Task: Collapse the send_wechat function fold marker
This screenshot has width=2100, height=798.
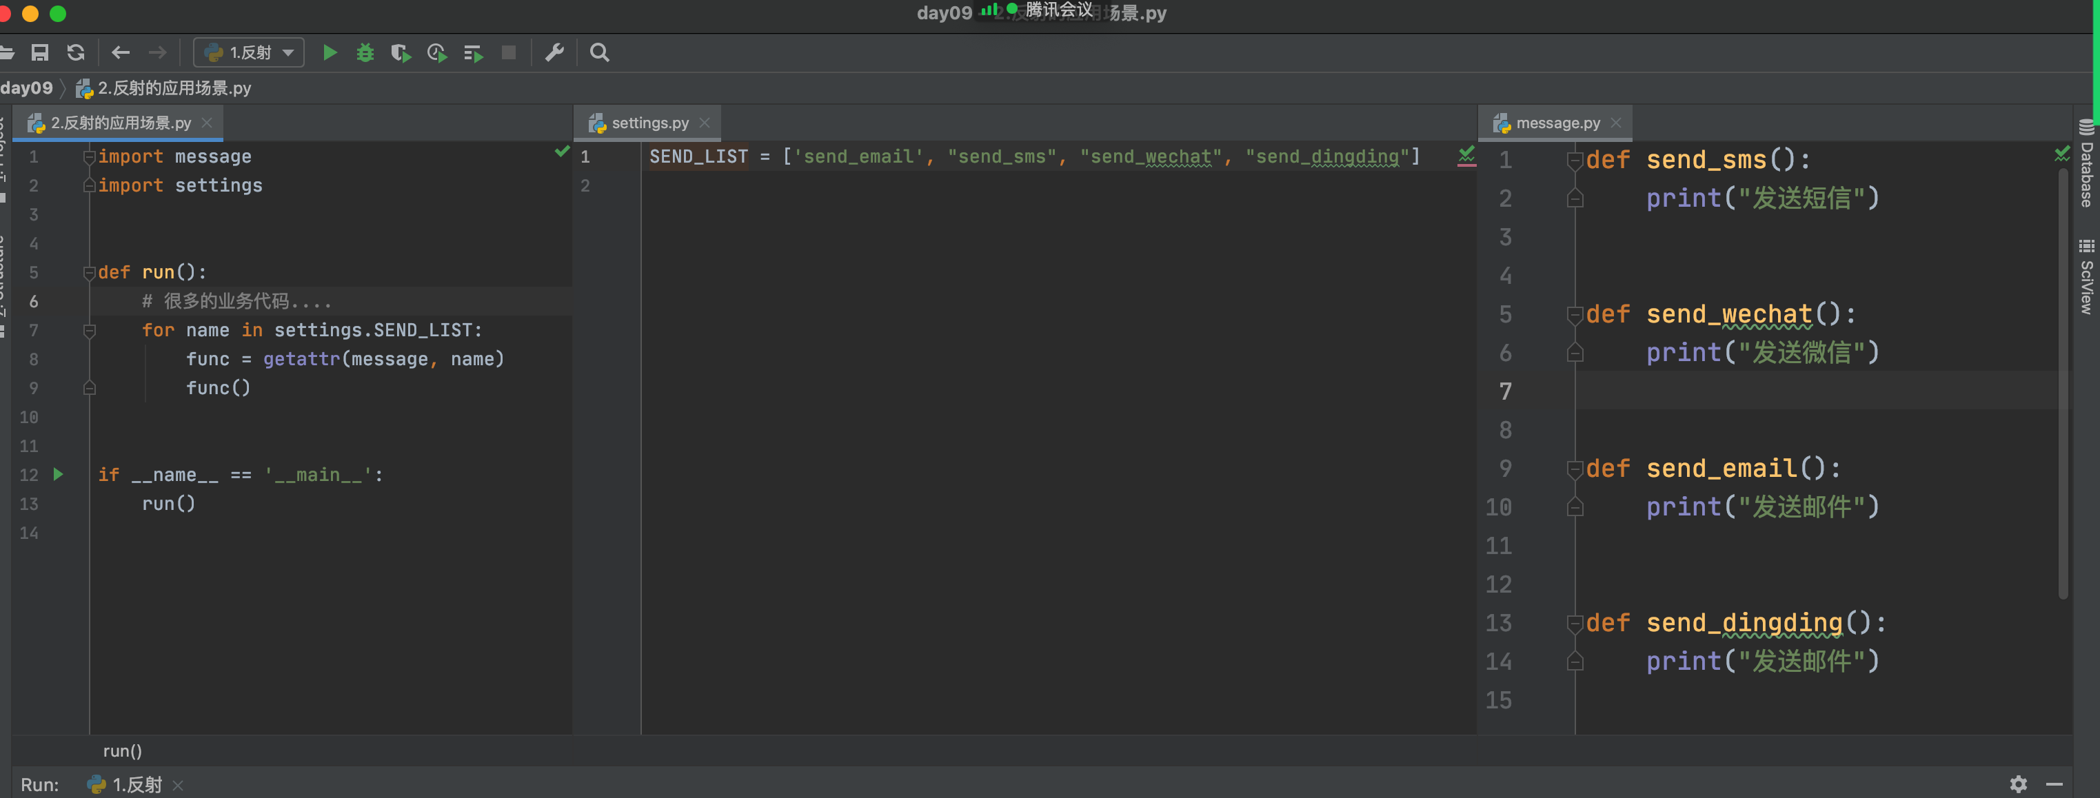Action: [1575, 316]
